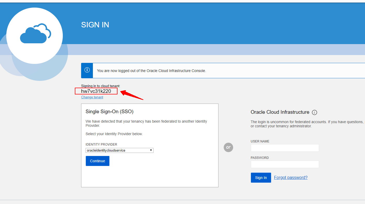This screenshot has width=365, height=204.
Task: Click the Sign In button
Action: coord(261,178)
